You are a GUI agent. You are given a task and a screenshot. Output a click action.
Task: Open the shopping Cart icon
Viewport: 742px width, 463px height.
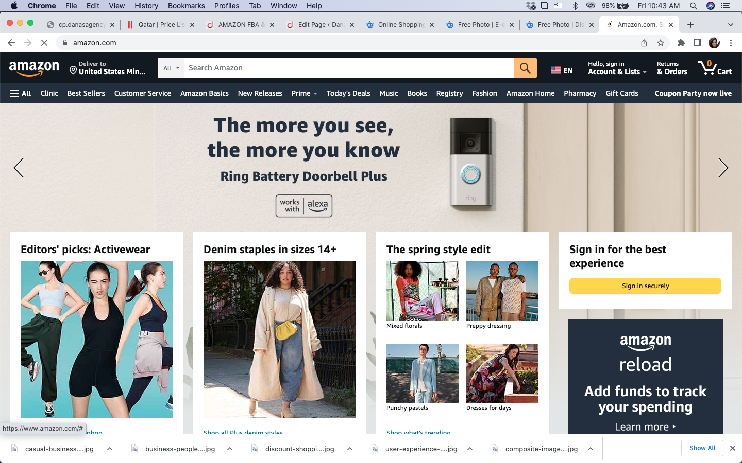click(x=714, y=68)
